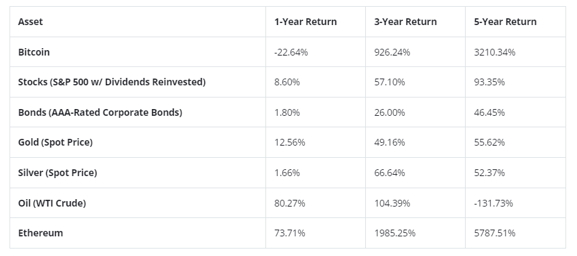The height and width of the screenshot is (256, 577).
Task: Select the Bitcoin row label
Action: (x=34, y=52)
